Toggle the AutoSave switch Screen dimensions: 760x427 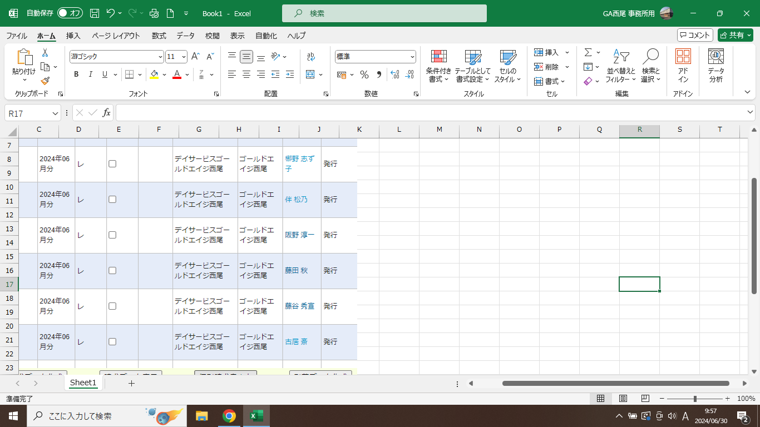click(x=70, y=13)
